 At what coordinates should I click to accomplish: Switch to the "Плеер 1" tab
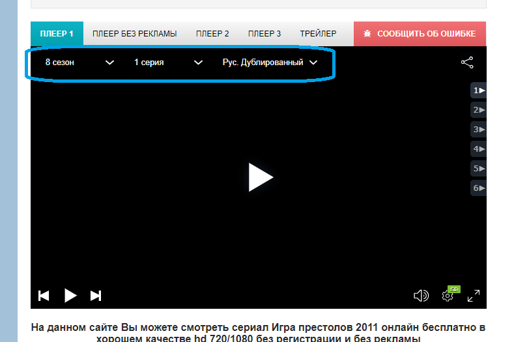coord(57,34)
